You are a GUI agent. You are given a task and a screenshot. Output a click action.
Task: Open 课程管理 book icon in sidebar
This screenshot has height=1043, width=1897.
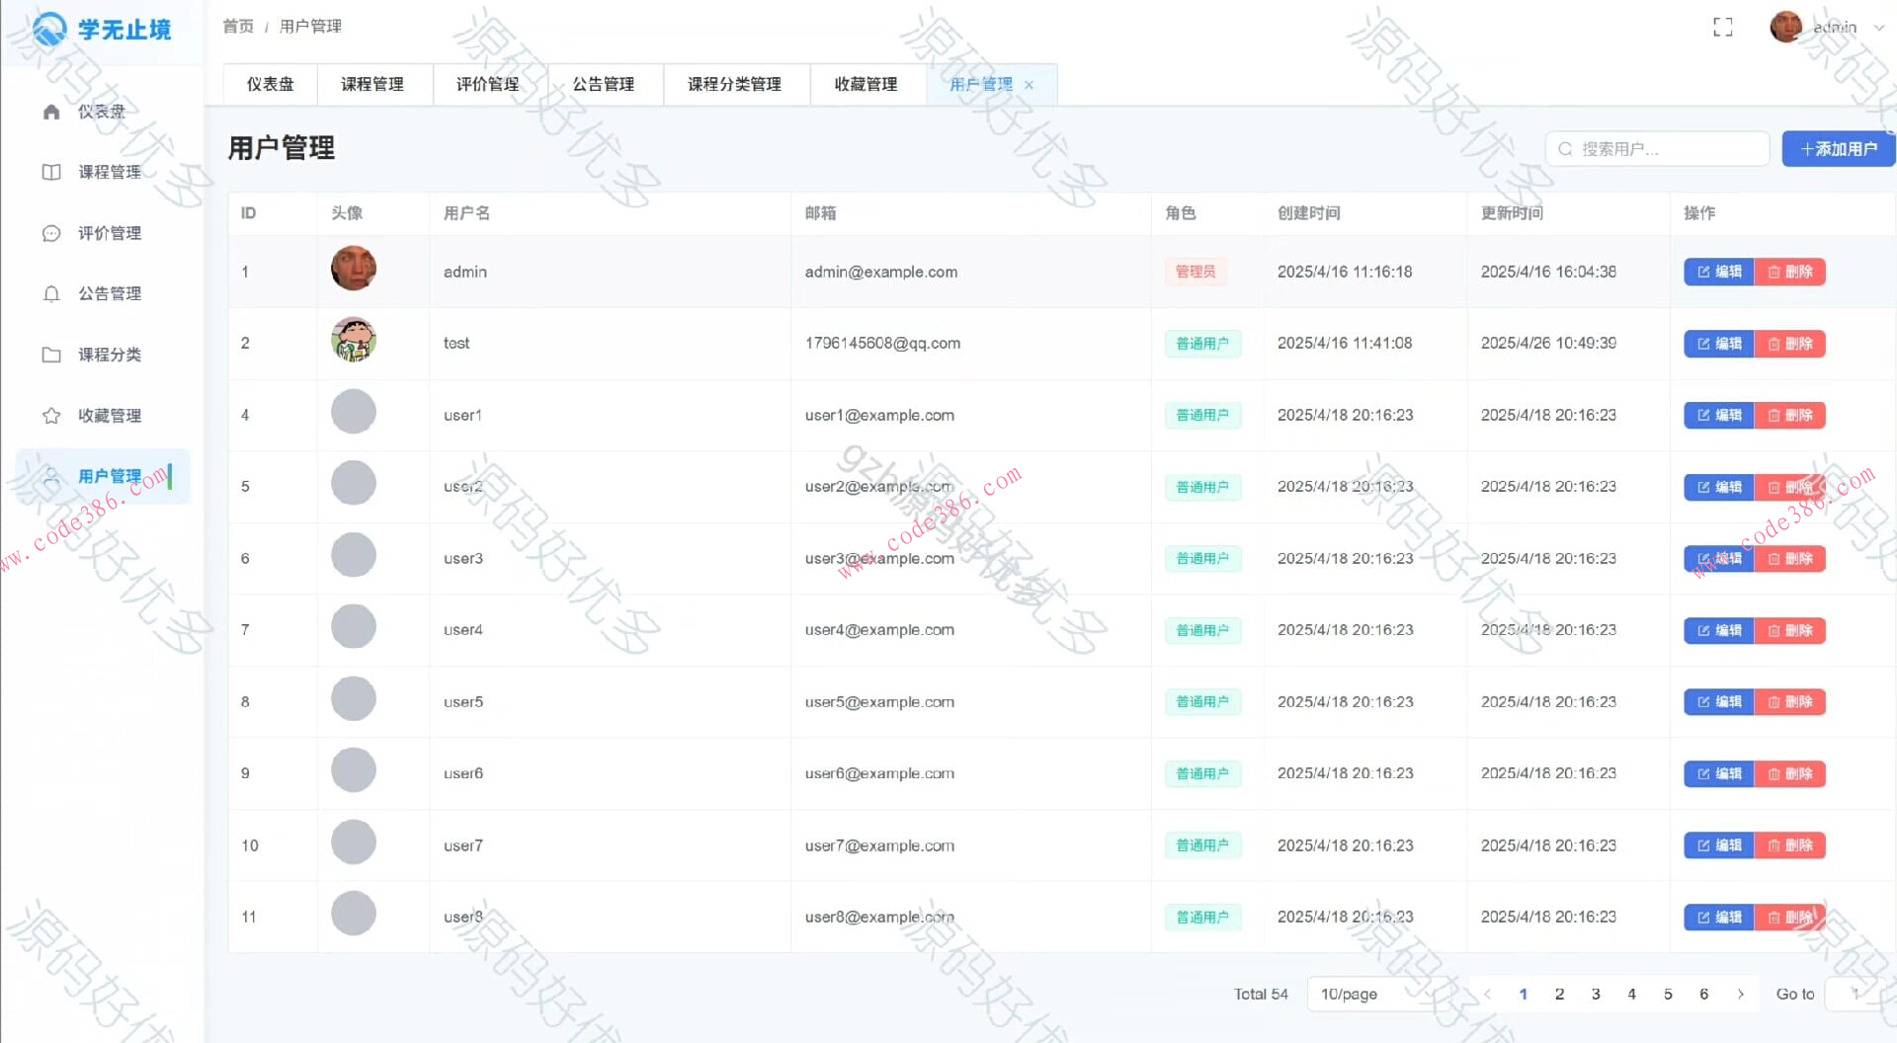tap(51, 172)
